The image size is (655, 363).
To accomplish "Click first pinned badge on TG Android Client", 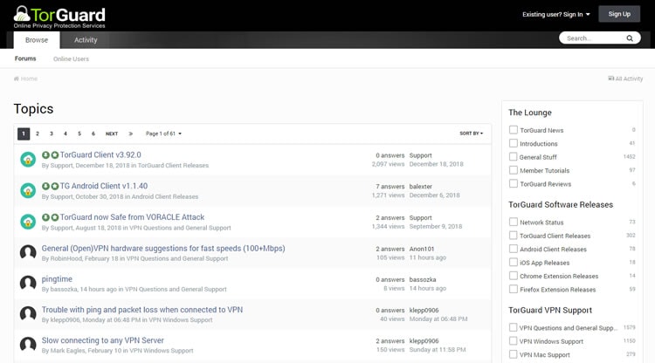I will (45, 186).
